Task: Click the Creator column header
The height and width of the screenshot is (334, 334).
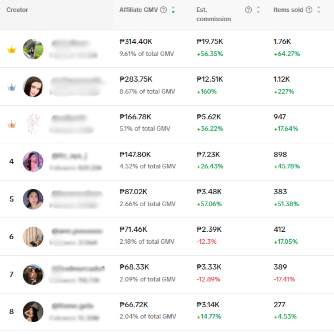Action: 17,10
